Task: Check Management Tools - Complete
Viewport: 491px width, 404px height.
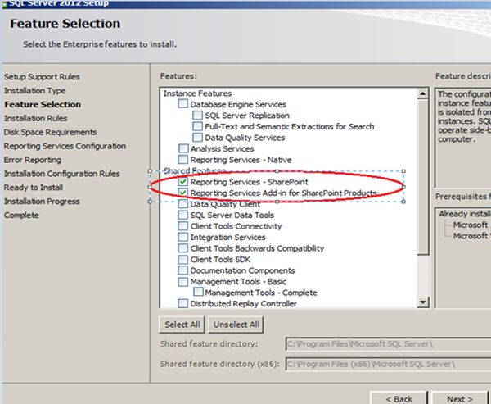Action: coord(198,292)
